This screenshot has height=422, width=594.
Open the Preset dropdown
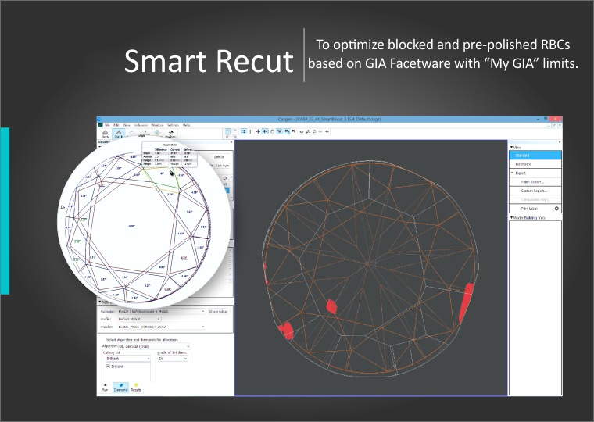pyautogui.click(x=161, y=327)
